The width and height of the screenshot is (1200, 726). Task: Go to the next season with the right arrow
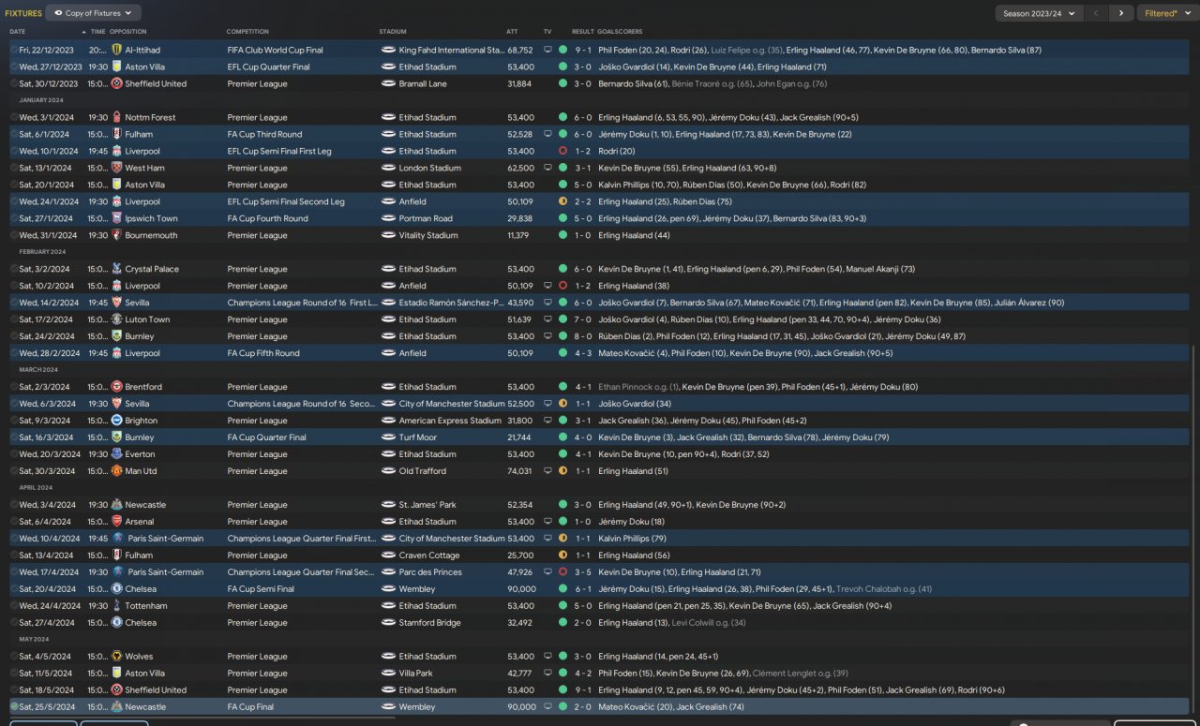[1120, 13]
